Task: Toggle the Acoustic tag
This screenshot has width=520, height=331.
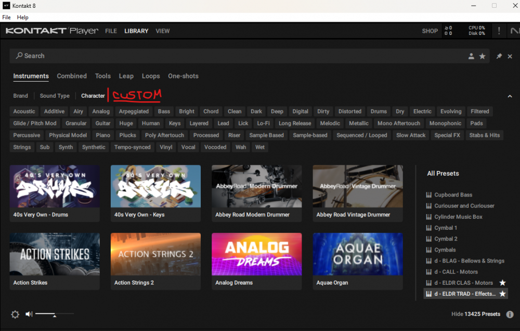Action: tap(24, 111)
